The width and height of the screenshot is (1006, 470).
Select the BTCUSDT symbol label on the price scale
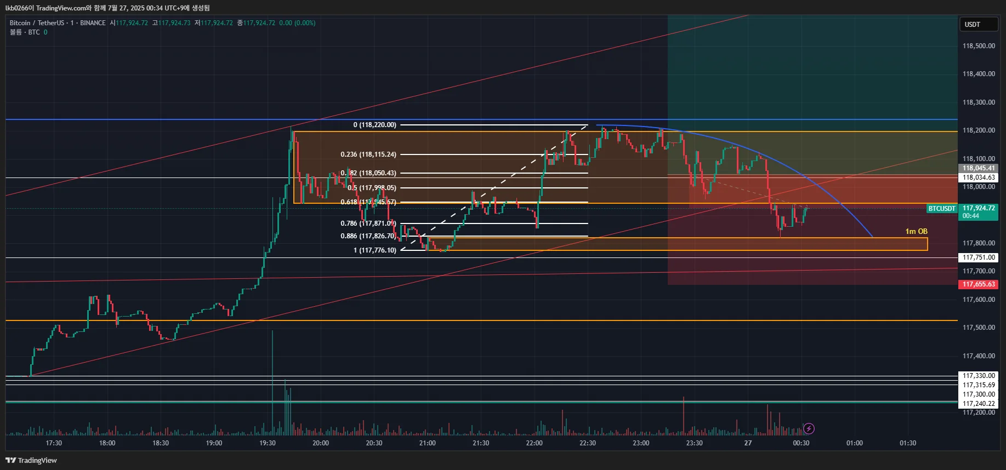coord(942,209)
